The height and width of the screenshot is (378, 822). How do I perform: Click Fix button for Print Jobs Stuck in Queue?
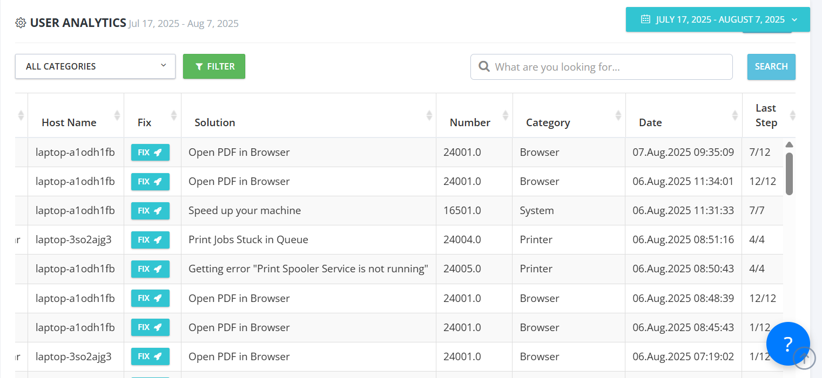point(150,240)
